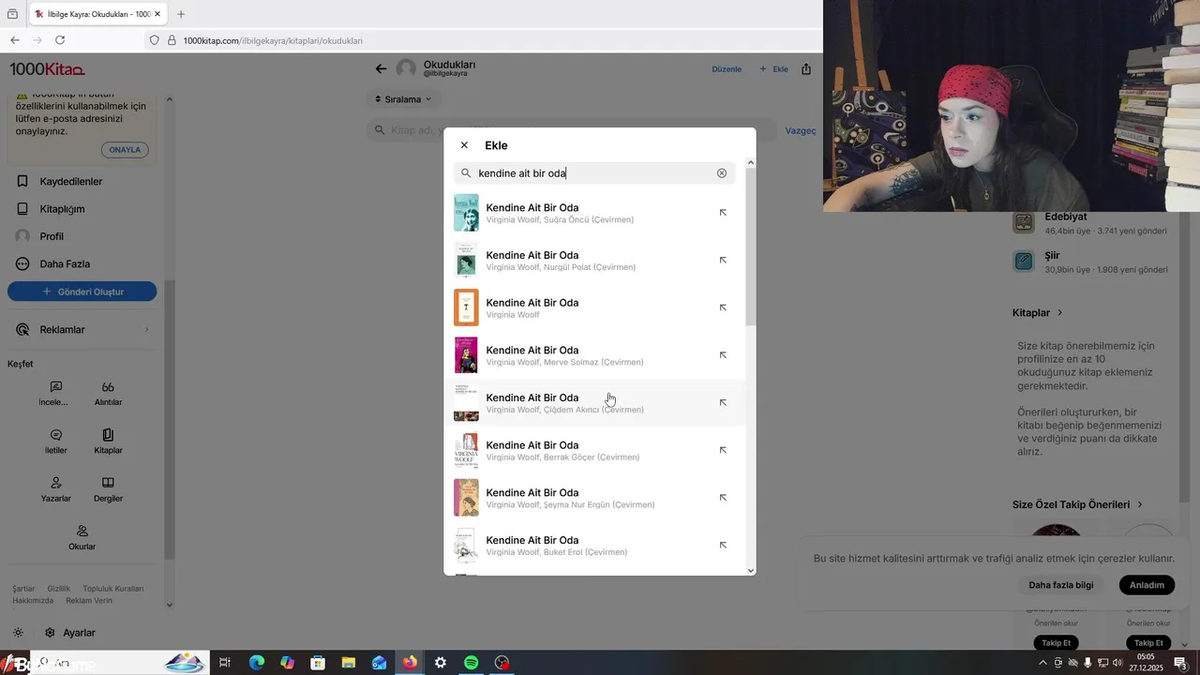Image resolution: width=1200 pixels, height=675 pixels.
Task: Select cover thumbnail of Nurgül Polat edition
Action: (466, 261)
